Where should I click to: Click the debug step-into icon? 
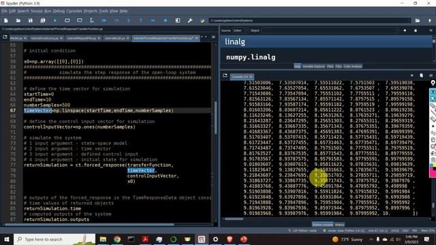tap(129, 20)
